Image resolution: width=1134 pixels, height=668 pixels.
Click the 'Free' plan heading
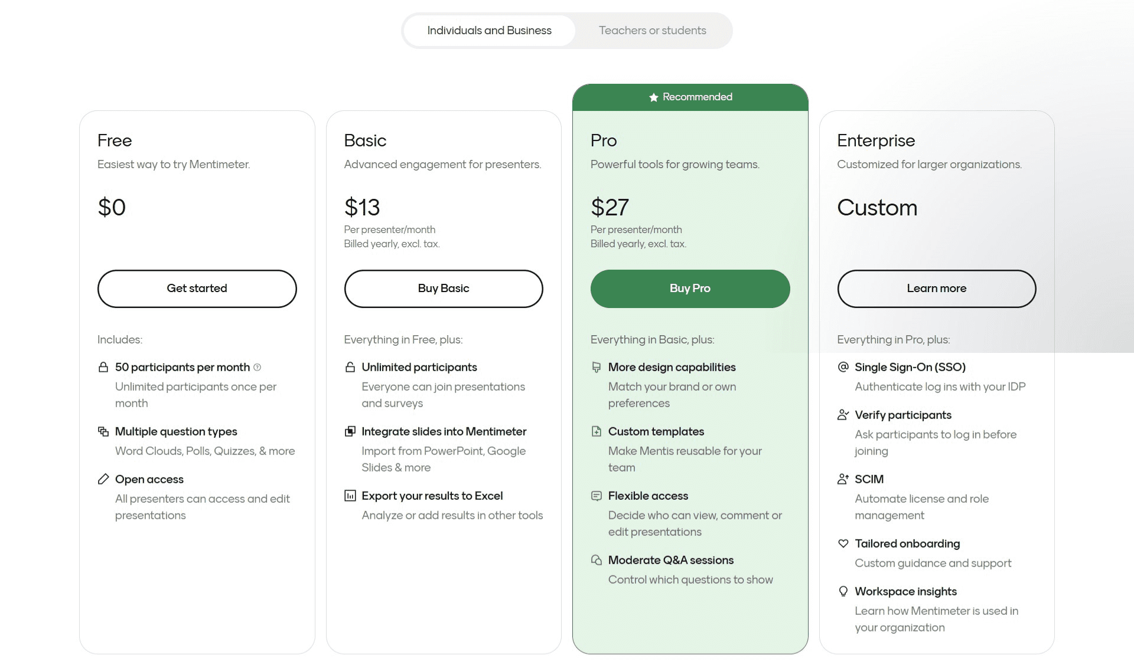tap(115, 140)
